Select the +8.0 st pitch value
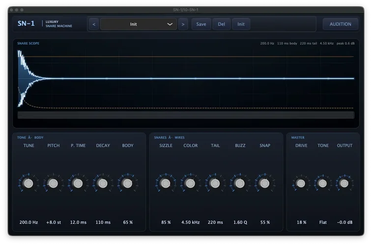The width and height of the screenshot is (372, 245). (54, 222)
